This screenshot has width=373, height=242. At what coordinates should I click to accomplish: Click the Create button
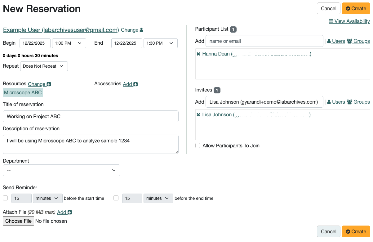tap(356, 8)
